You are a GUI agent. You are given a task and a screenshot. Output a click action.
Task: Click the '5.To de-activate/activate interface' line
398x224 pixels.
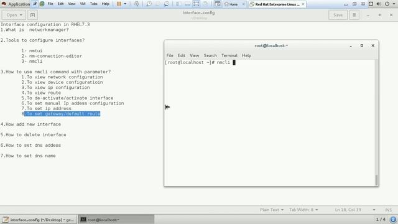click(67, 98)
